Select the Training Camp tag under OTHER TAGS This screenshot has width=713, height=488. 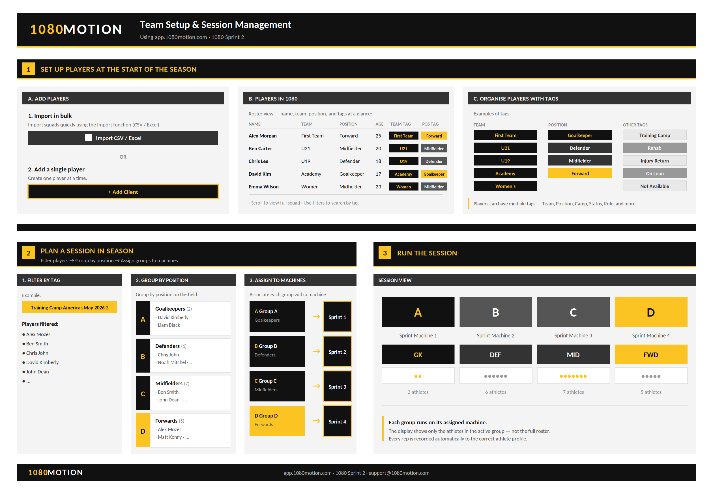tap(654, 135)
